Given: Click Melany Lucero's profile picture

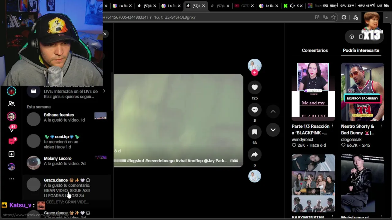Looking at the screenshot, I should (33, 163).
